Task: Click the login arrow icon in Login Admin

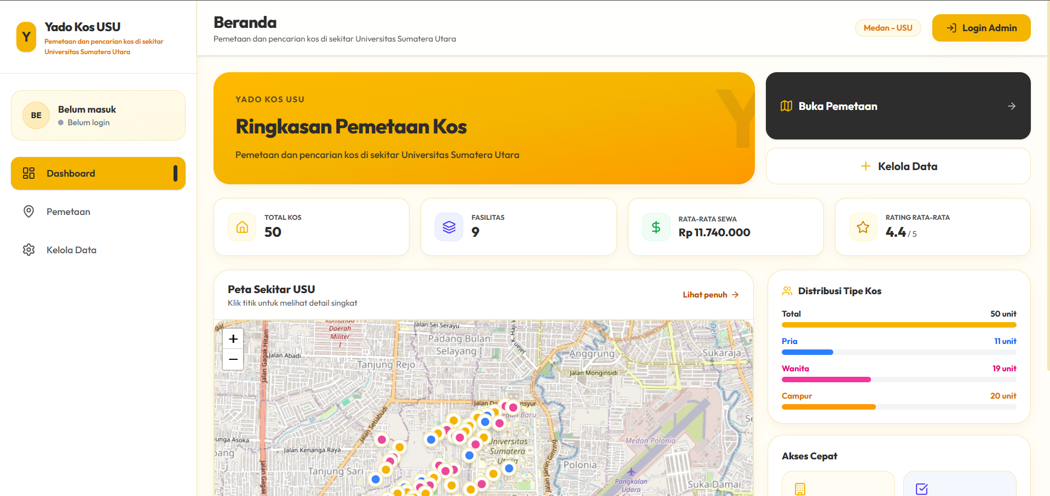Action: (x=951, y=28)
